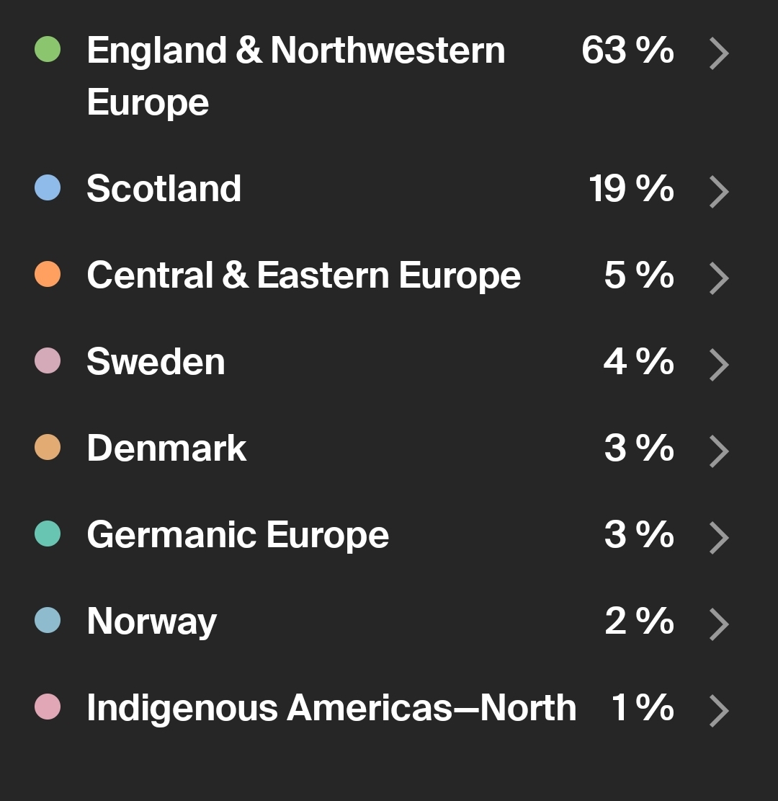Expand the Denmark row arrow
Image resolution: width=778 pixels, height=801 pixels.
(x=719, y=451)
